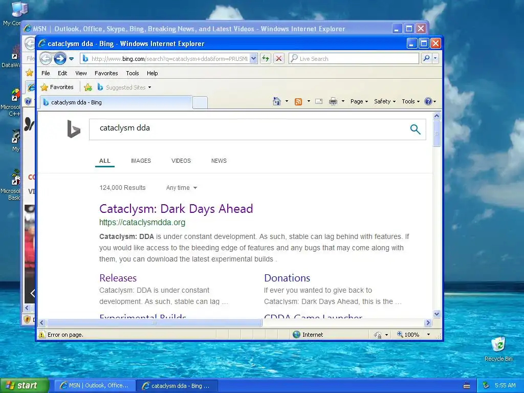Image resolution: width=524 pixels, height=393 pixels.
Task: Expand the Home button dropdown arrow
Action: [x=287, y=101]
